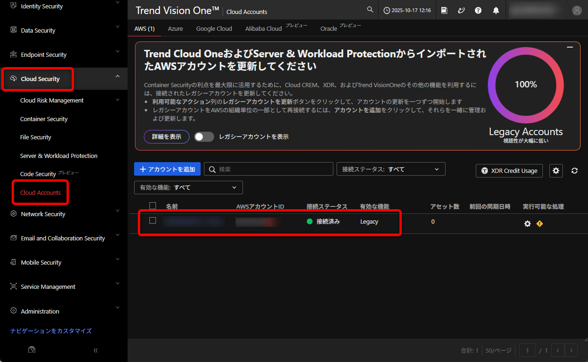Screen dimensions: 588x362
Task: Click the Identity Security sidebar icon
Action: coord(14,6)
